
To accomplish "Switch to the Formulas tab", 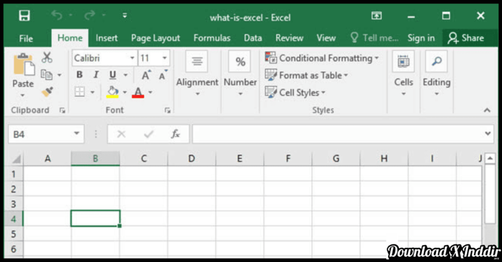I will (212, 38).
